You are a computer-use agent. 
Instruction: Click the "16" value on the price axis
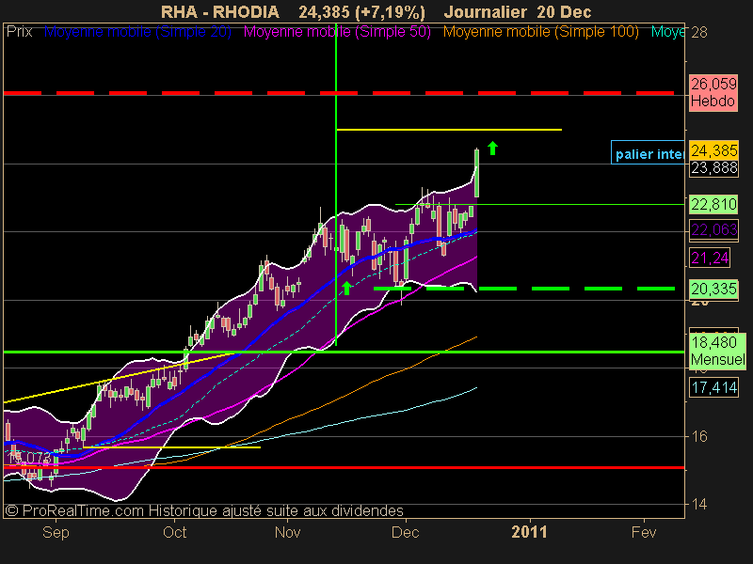click(699, 436)
